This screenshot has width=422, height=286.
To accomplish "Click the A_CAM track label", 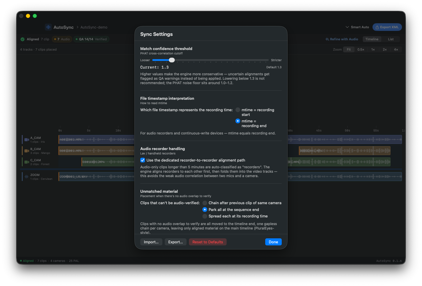I will point(36,138).
